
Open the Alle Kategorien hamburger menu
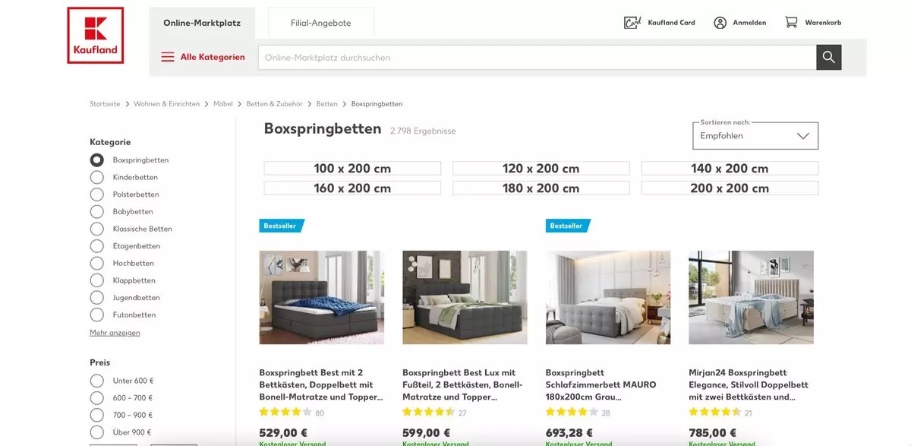pos(168,57)
